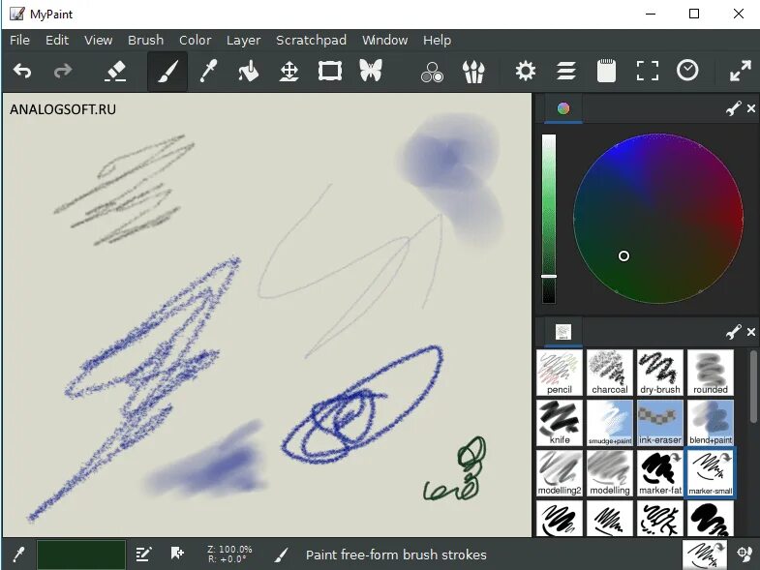Pick a hue in the color wheel
The height and width of the screenshot is (570, 760).
pyautogui.click(x=658, y=219)
